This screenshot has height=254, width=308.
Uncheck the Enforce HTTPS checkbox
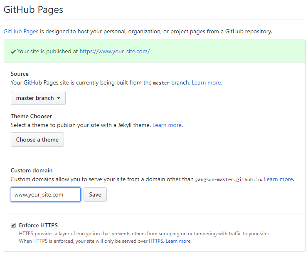(x=13, y=225)
